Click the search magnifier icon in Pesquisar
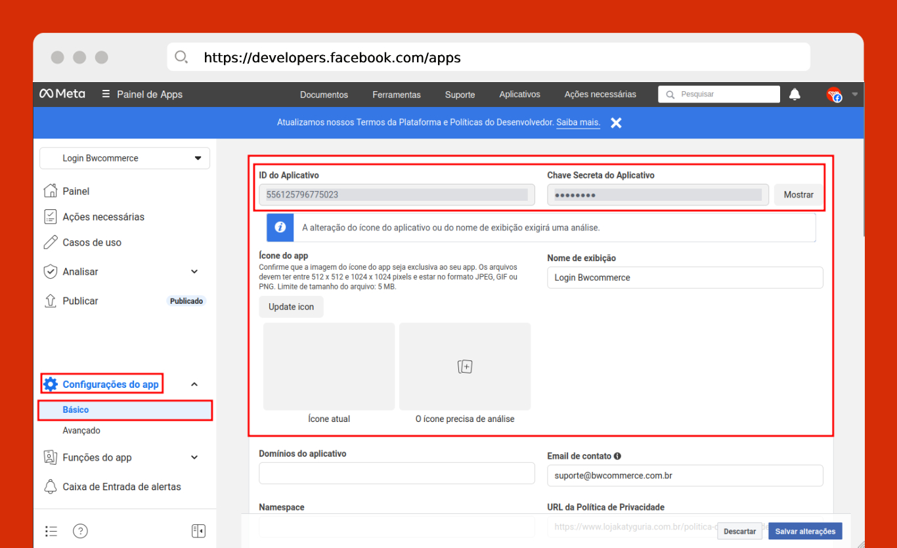The width and height of the screenshot is (897, 548). coord(670,95)
